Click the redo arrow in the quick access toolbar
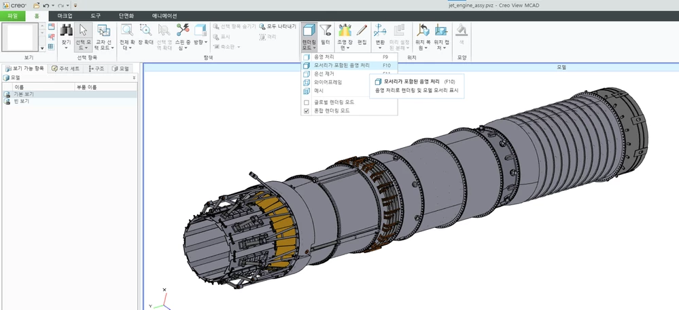Screen dimensions: 679x310 [61, 5]
